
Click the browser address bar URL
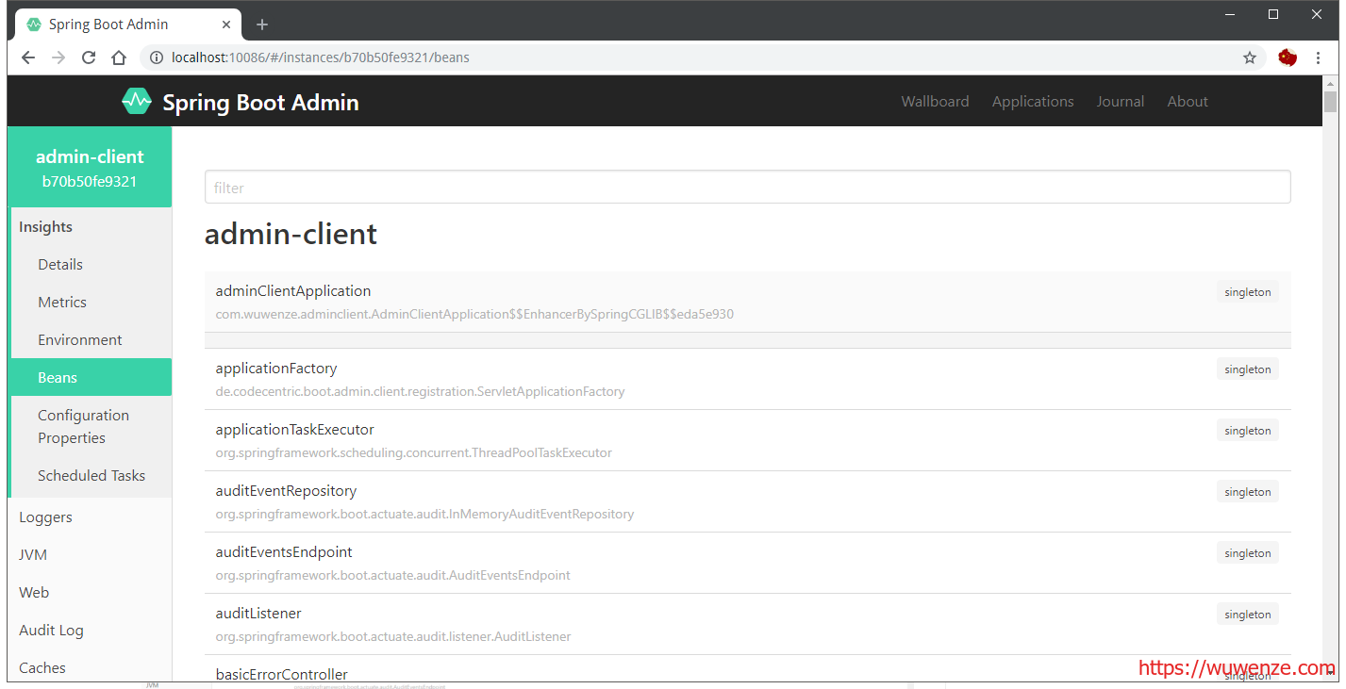pos(320,57)
